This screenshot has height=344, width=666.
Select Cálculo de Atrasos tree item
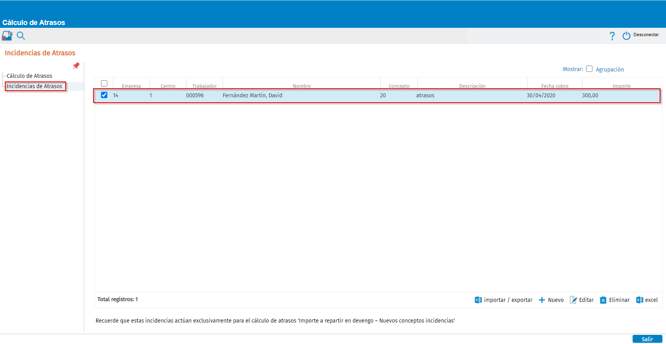pos(29,76)
